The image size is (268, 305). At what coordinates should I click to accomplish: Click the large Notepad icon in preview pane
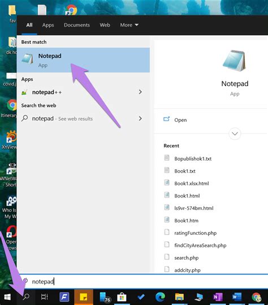[x=235, y=61]
